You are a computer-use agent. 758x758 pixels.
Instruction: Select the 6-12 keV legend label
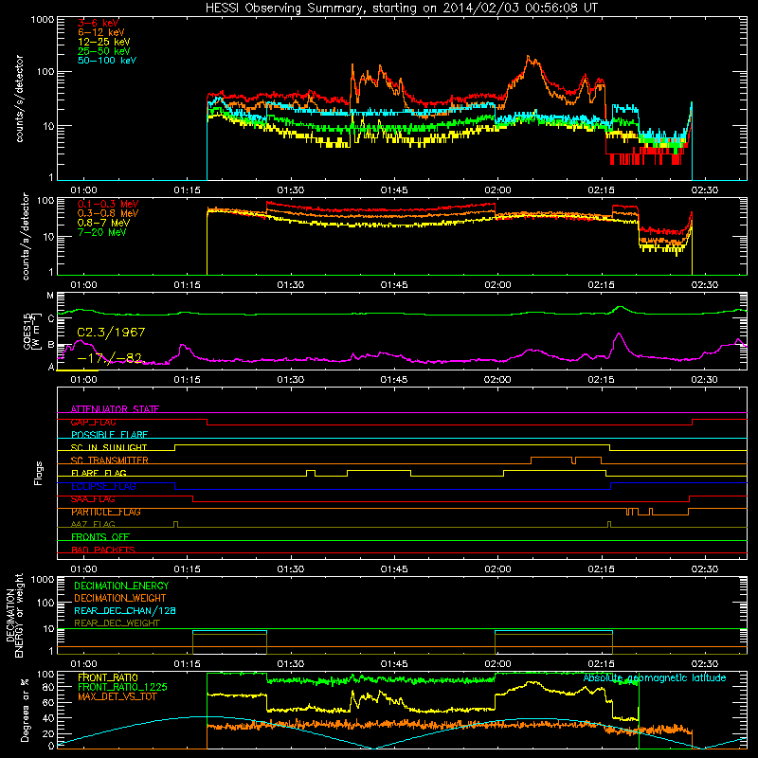(x=101, y=32)
